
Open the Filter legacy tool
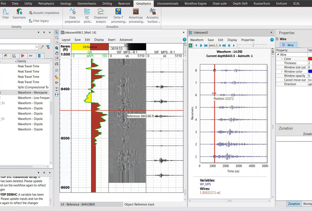(x=39, y=21)
